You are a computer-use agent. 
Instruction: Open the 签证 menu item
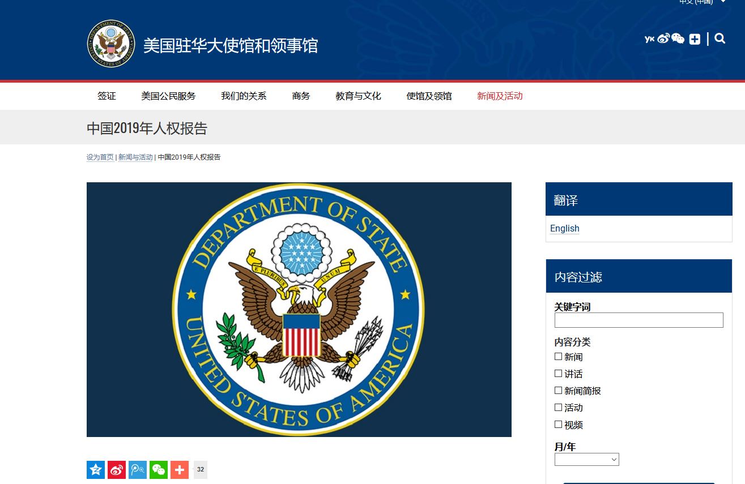[x=107, y=96]
